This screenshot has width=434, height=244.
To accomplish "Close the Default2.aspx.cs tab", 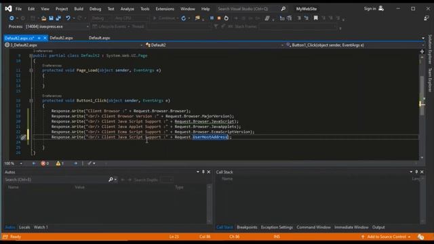I will (x=45, y=38).
